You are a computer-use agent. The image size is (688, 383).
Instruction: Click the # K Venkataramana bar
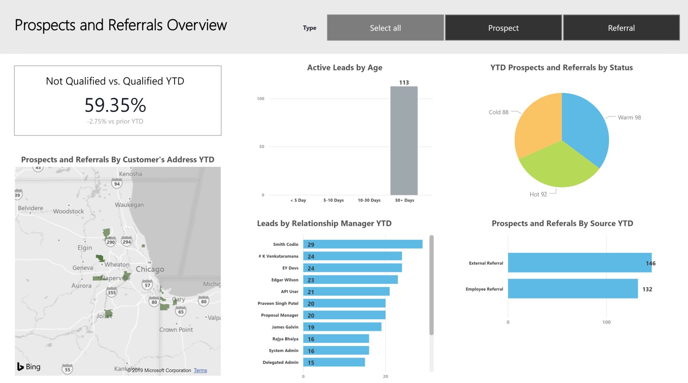point(352,256)
